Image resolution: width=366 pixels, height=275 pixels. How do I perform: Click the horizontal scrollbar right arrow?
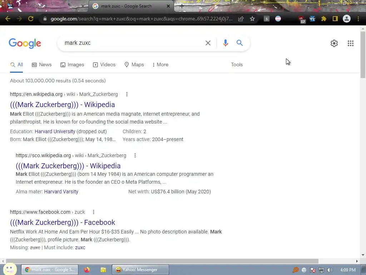357,261
